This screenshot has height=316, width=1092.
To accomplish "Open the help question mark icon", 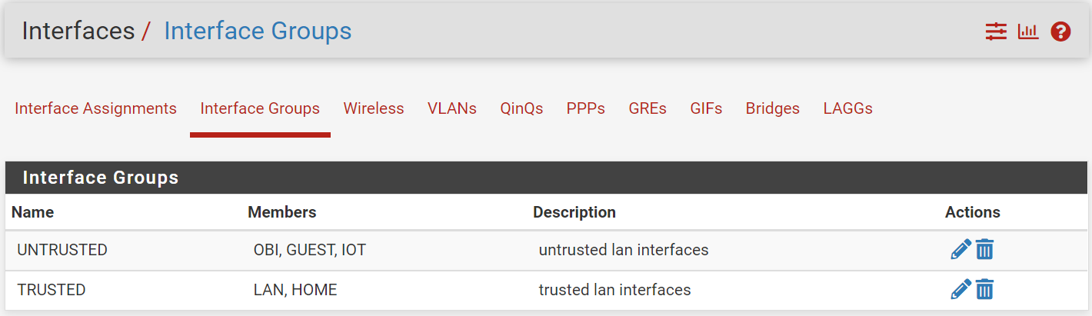I will tap(1060, 32).
